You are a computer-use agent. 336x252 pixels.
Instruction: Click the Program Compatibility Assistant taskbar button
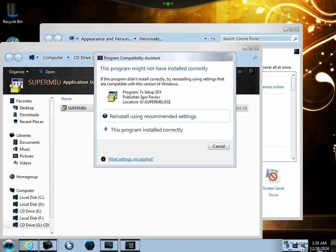130,245
